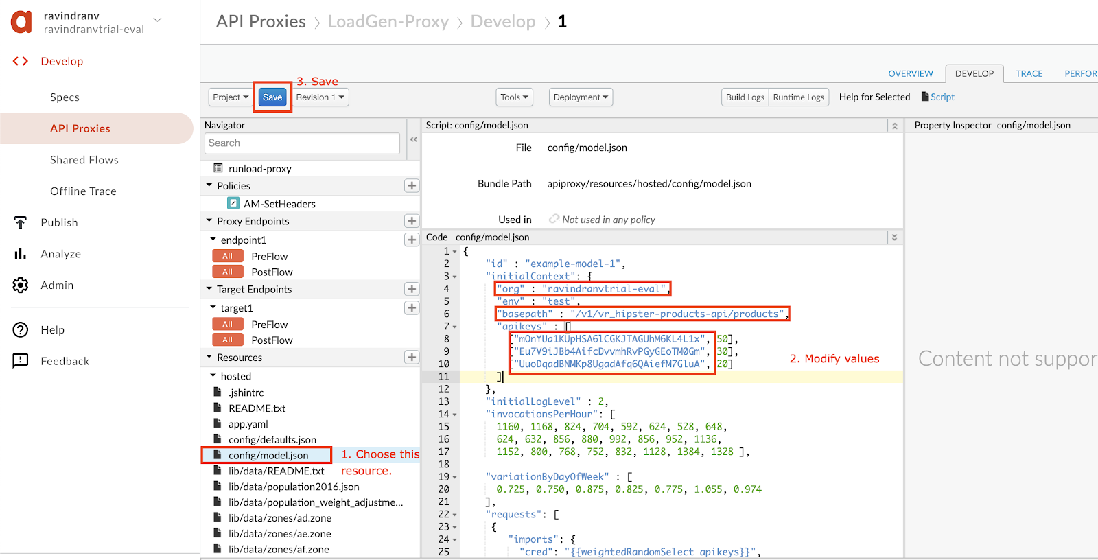This screenshot has width=1098, height=560.
Task: Open the Revision 1 dropdown
Action: [x=320, y=97]
